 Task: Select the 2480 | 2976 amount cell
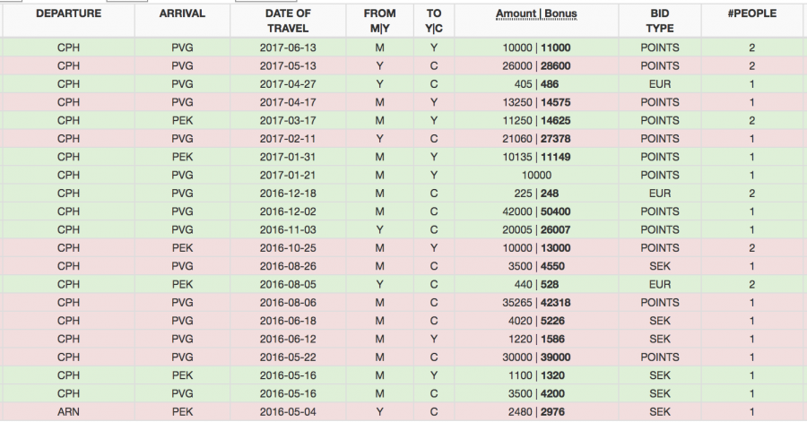click(x=538, y=412)
